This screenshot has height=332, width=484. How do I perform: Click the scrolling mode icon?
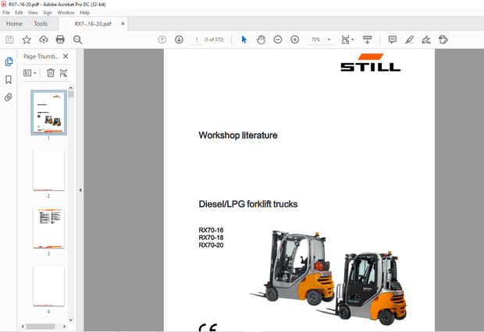[x=368, y=40]
